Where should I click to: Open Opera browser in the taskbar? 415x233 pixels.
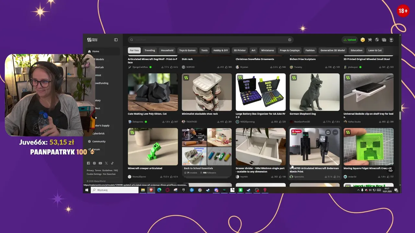167,190
